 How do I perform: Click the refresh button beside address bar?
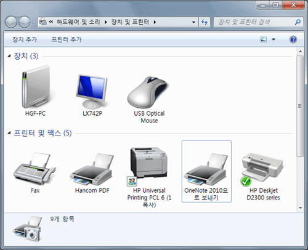pos(205,22)
